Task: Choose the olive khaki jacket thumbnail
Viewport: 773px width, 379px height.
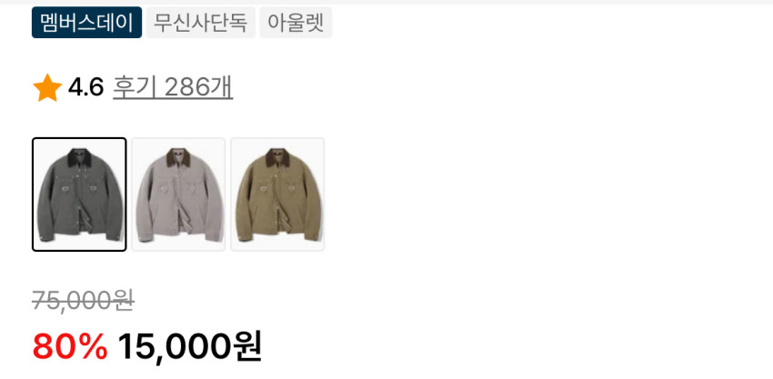Action: pyautogui.click(x=277, y=194)
